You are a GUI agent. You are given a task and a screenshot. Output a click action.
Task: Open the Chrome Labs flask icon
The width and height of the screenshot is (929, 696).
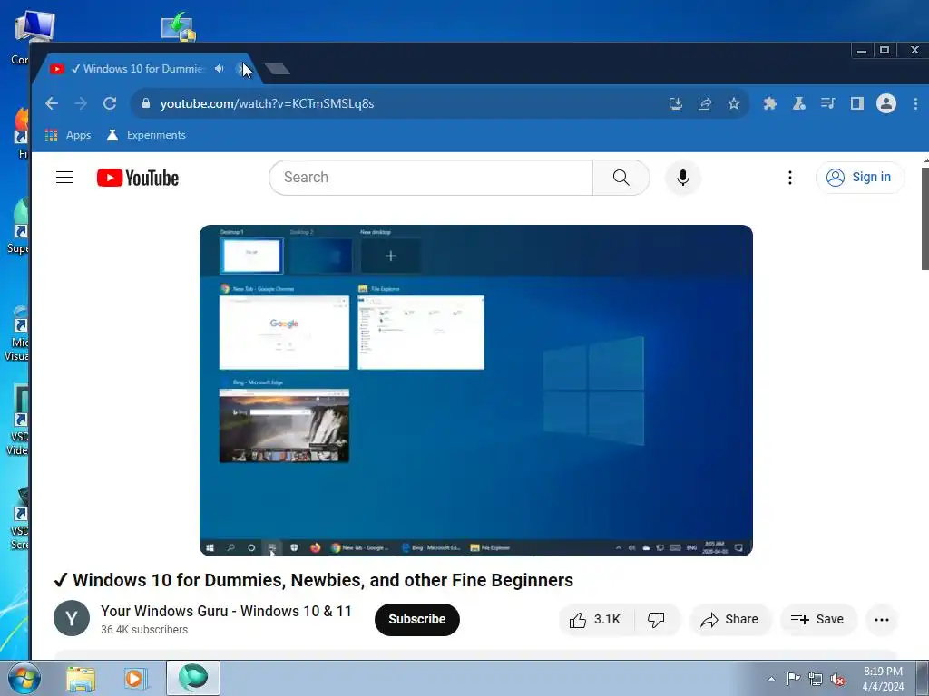tap(798, 103)
